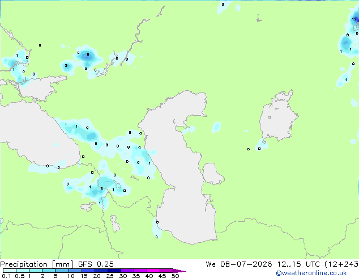The height and width of the screenshot is (278, 359).
Task: Pick the 0.1–0.5 mm lightest legend swatch
Action: [10, 271]
